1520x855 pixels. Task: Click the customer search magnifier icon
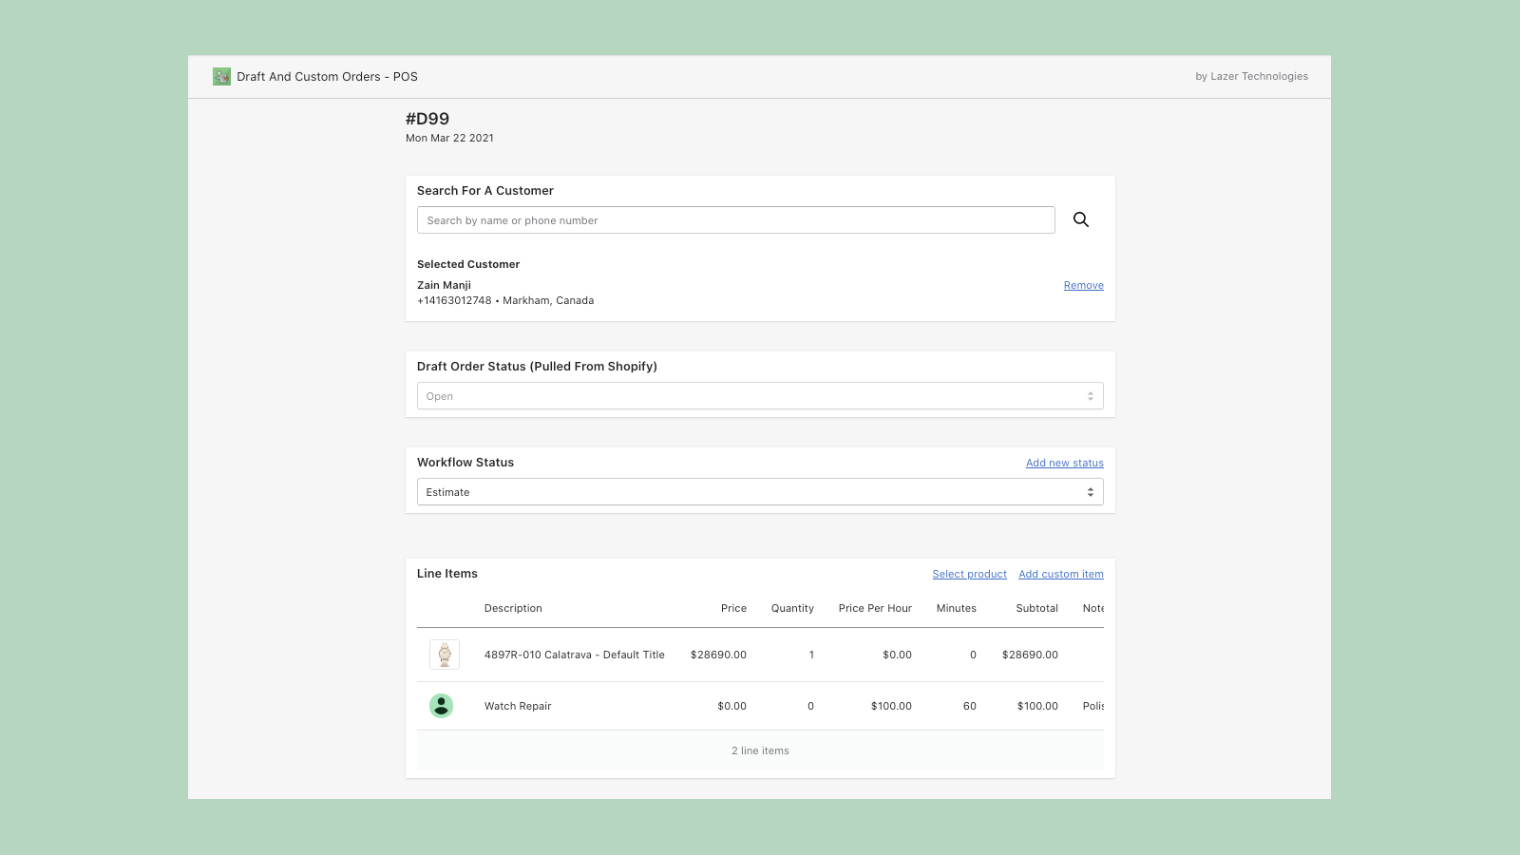(x=1081, y=219)
